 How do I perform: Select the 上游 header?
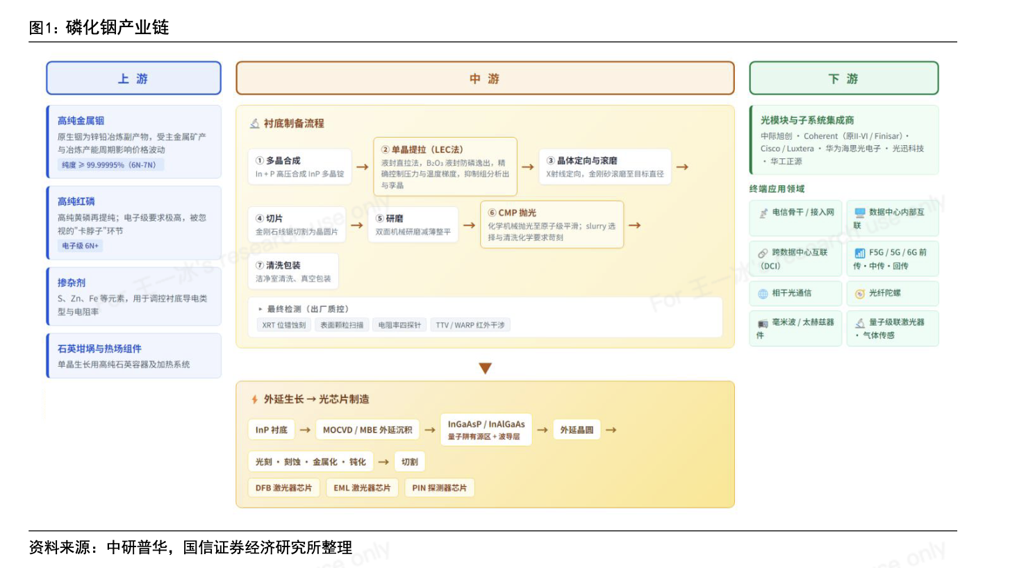[133, 78]
